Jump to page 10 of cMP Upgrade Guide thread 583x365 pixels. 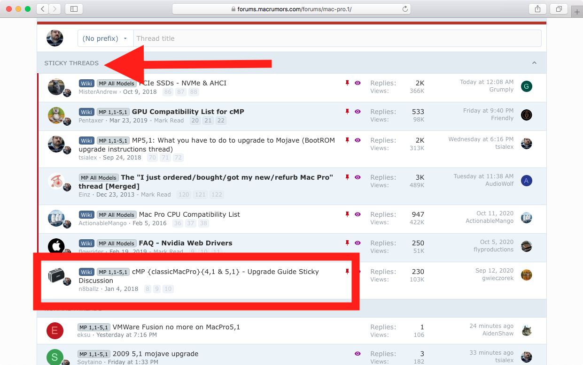click(168, 289)
